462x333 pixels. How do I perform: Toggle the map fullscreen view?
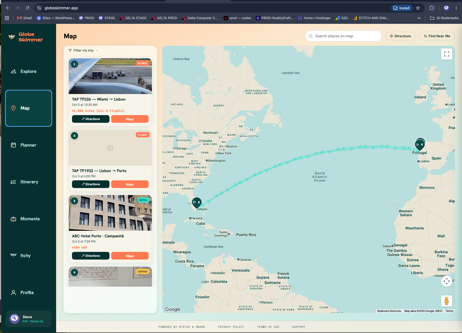coord(447,54)
